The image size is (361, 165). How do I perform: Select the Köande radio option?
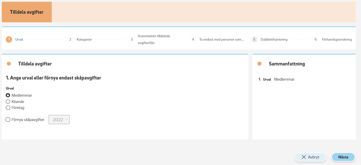[8, 102]
